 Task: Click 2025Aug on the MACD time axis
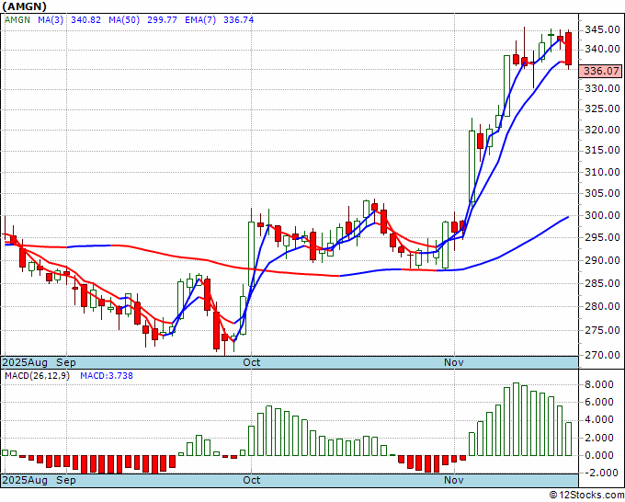click(25, 480)
